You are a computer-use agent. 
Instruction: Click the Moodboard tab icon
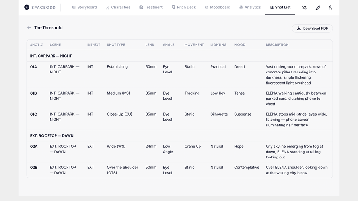pyautogui.click(x=206, y=7)
